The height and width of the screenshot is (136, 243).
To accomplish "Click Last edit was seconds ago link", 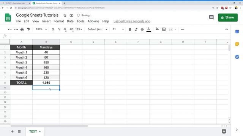I will coord(132,21).
